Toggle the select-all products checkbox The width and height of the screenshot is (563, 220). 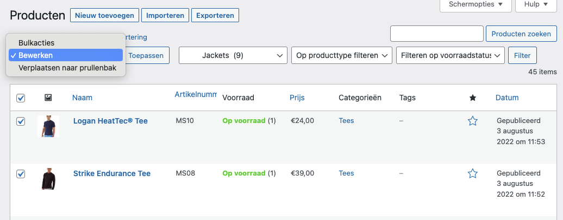pyautogui.click(x=21, y=98)
